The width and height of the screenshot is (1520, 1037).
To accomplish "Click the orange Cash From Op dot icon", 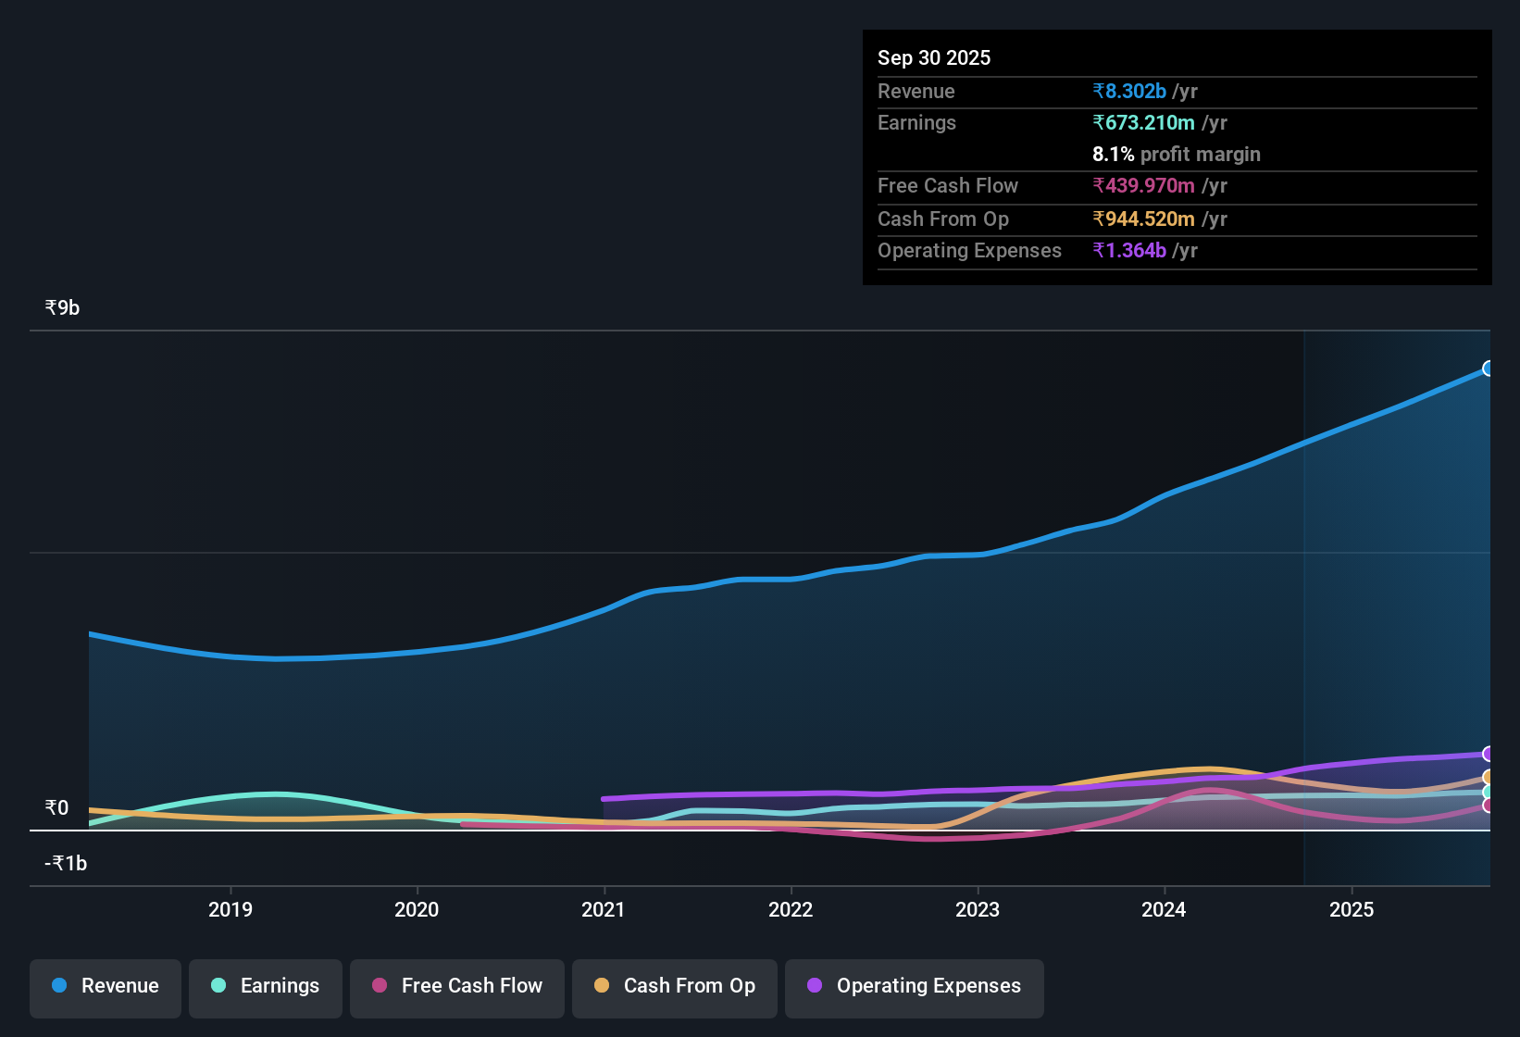I will tap(602, 986).
